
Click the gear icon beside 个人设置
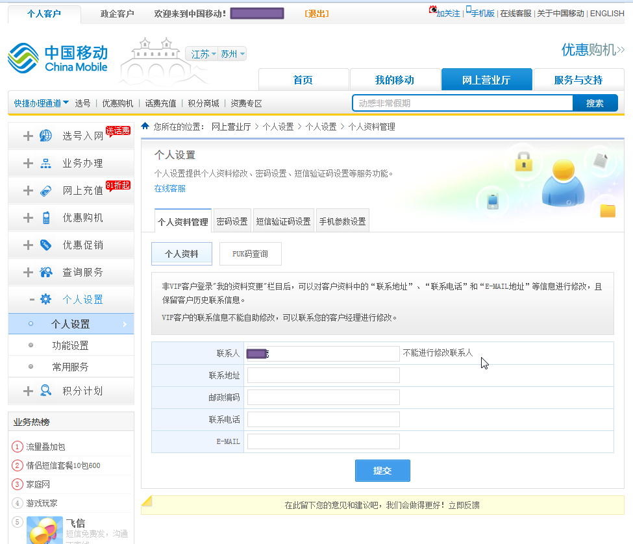[45, 299]
